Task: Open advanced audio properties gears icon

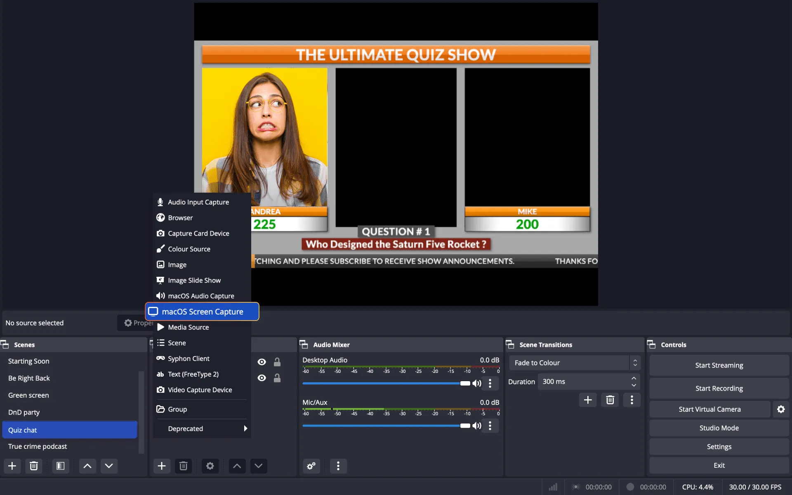Action: click(311, 466)
